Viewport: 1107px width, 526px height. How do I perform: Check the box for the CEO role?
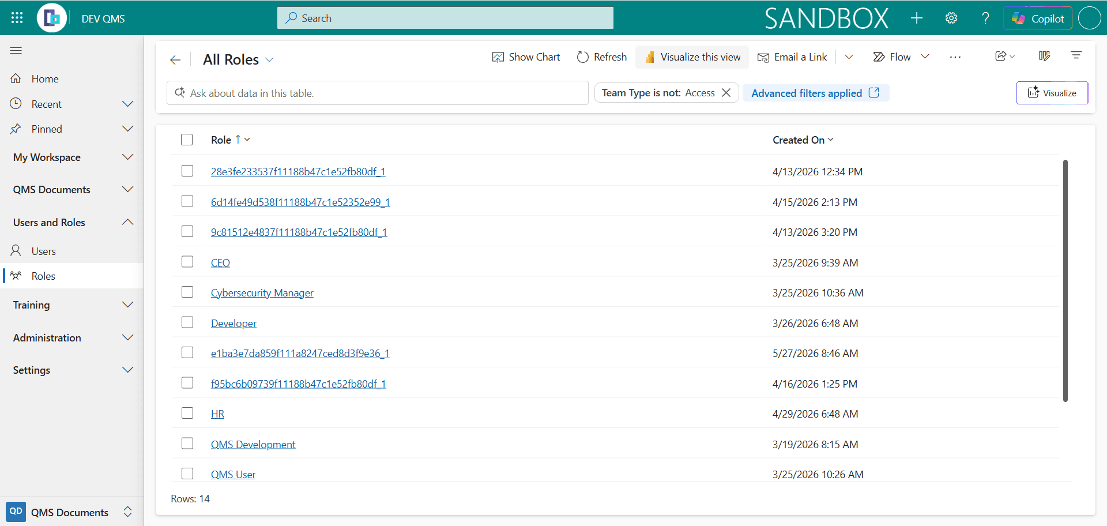pyautogui.click(x=187, y=262)
